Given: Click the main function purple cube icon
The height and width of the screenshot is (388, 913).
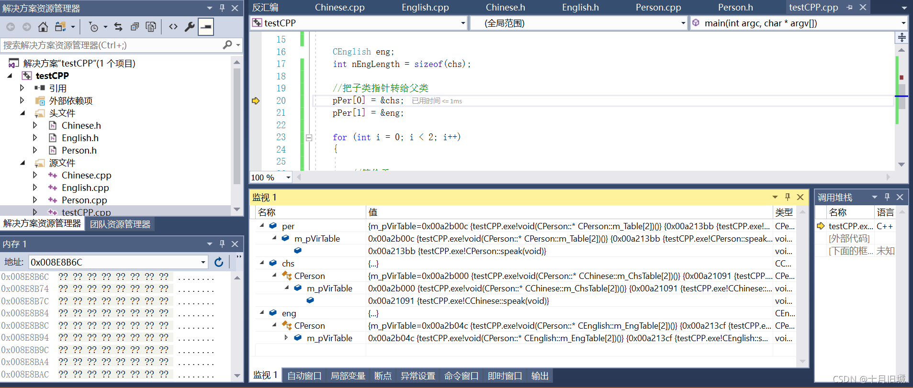Looking at the screenshot, I should click(x=696, y=23).
